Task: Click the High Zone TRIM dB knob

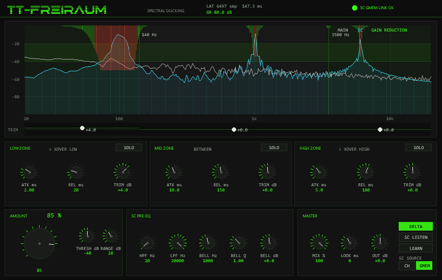Action: pyautogui.click(x=412, y=172)
